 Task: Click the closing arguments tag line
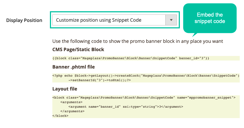coord(72,111)
